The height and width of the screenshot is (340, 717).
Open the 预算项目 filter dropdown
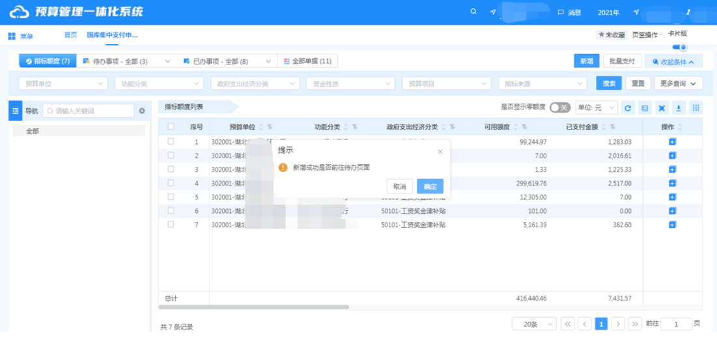pos(447,84)
